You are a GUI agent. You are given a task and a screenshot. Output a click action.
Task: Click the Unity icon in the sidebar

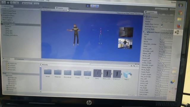click(177, 32)
